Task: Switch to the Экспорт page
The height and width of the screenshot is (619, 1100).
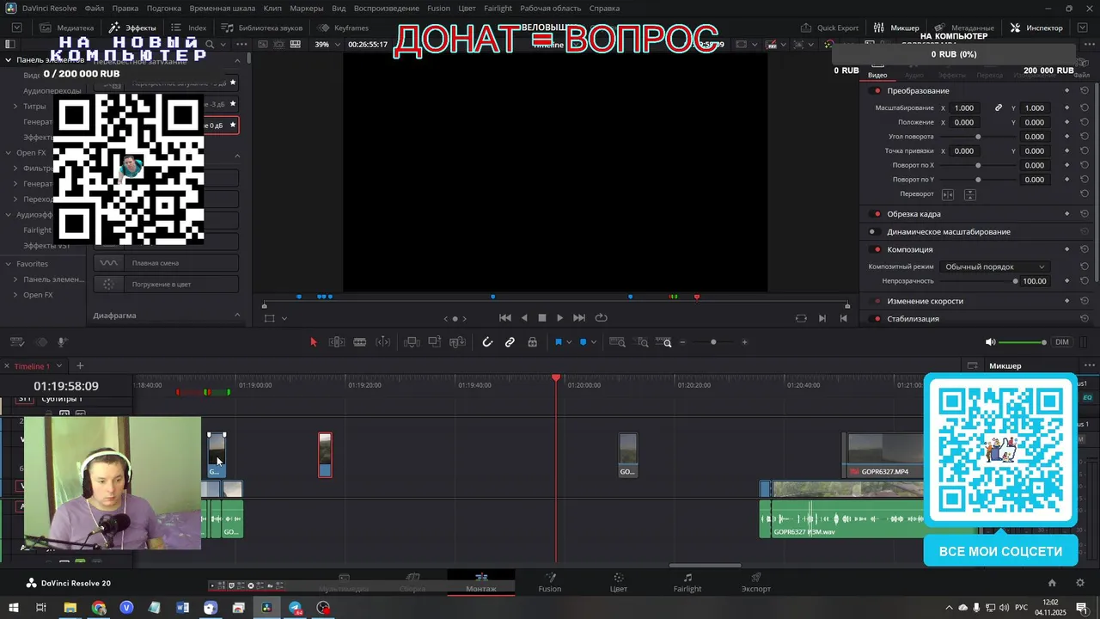Action: point(756,583)
